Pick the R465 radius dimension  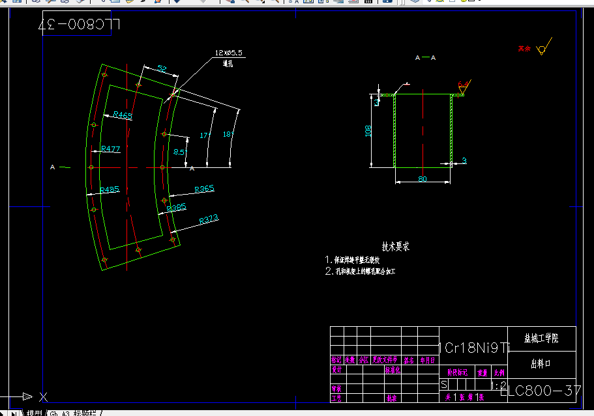[x=123, y=115]
